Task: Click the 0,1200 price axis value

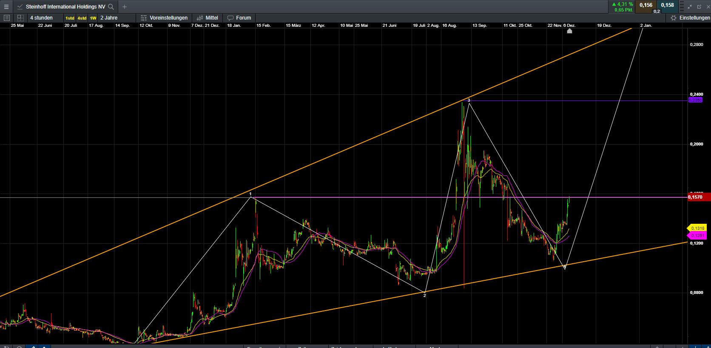Action: pos(696,243)
